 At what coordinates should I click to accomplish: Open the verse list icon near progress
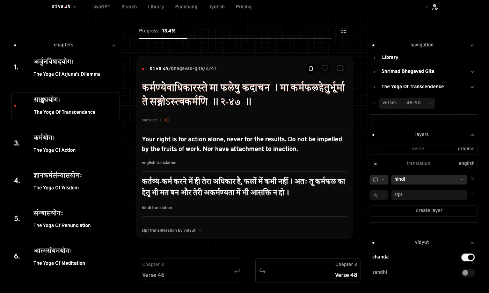(x=344, y=31)
